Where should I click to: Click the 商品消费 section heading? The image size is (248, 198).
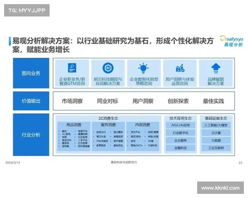click(x=74, y=125)
